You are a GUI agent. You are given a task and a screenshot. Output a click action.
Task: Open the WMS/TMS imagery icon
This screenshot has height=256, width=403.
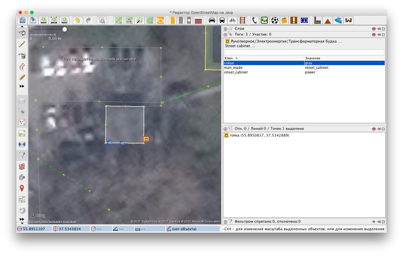click(x=150, y=20)
